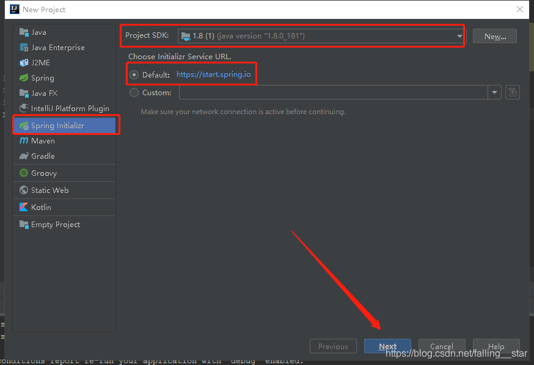The width and height of the screenshot is (534, 365).
Task: Click the Groovy 'G' icon
Action: [24, 173]
